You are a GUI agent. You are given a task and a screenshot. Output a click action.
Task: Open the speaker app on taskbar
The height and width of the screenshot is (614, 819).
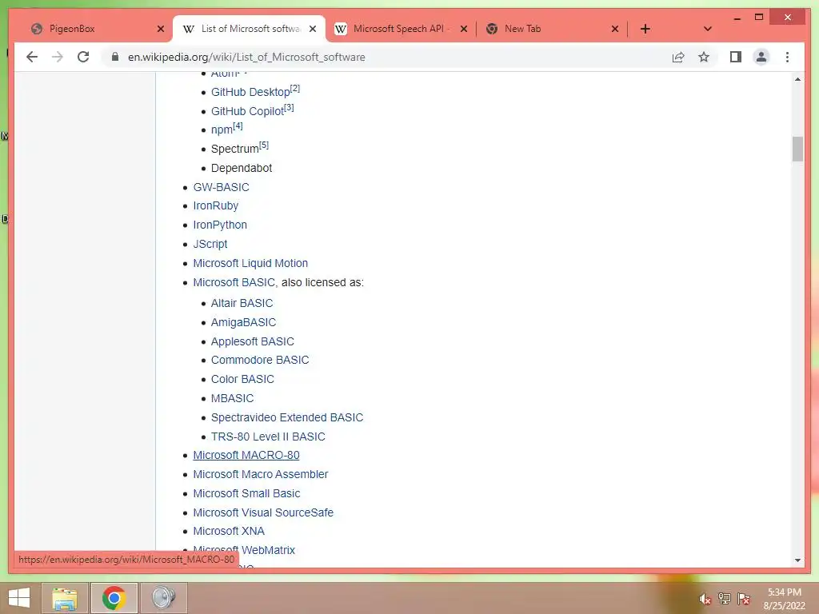163,598
